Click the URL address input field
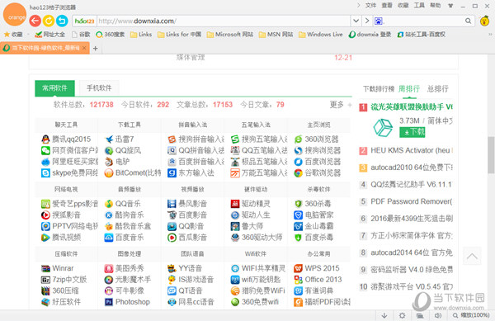 (x=224, y=21)
